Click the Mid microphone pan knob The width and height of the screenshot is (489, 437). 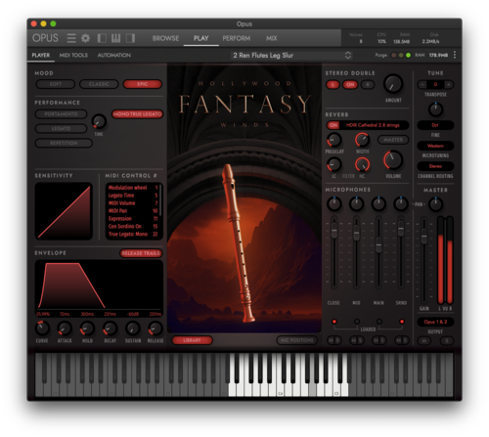tap(356, 204)
